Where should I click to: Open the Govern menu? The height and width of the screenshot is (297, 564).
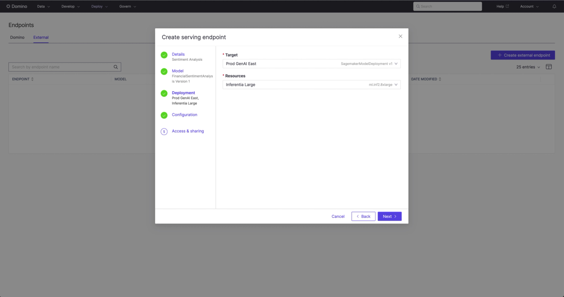(125, 6)
